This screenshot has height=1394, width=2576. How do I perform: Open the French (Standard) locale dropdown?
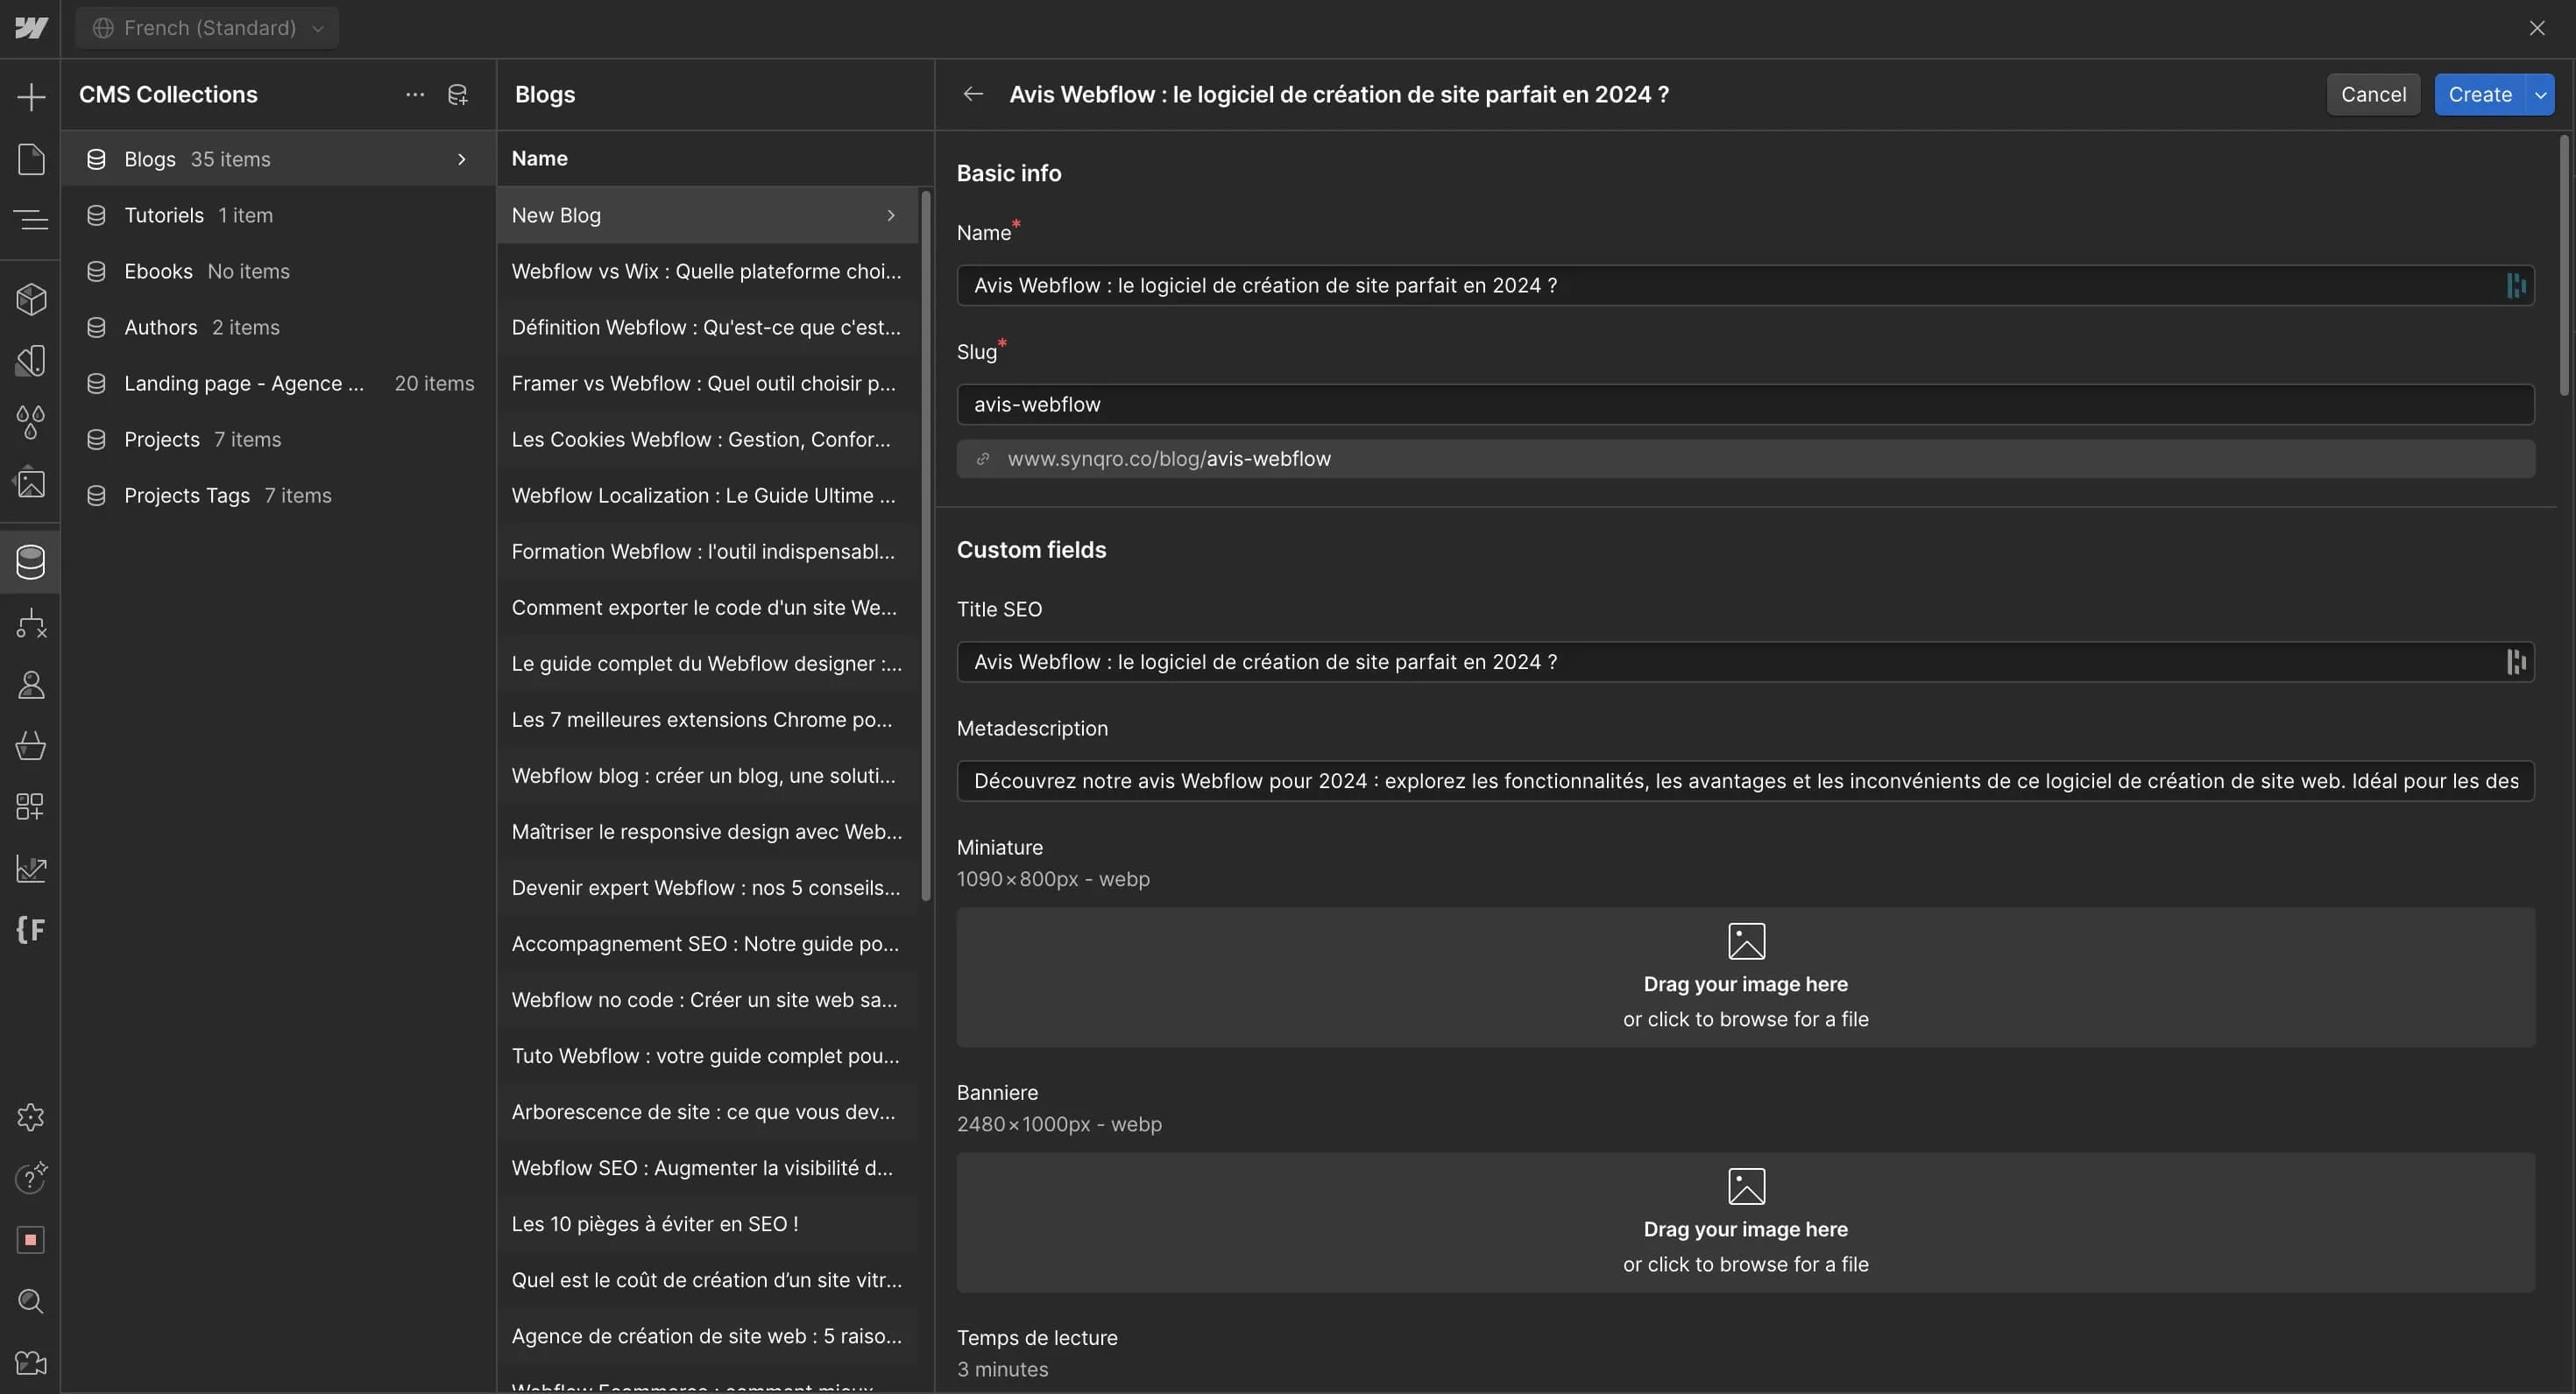208,28
